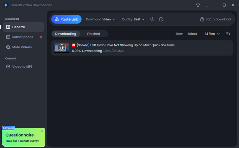Viewport: 239px width, 148px height.
Task: Click the USB Flash Drive video title
Action: [126, 45]
